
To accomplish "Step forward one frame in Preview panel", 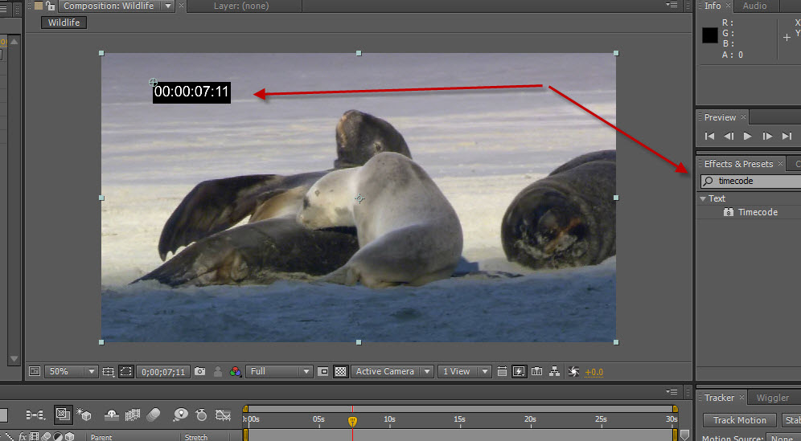I will tap(767, 136).
